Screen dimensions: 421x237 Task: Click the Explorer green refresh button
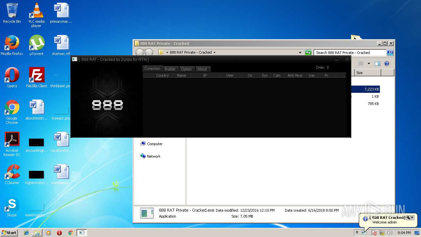click(308, 52)
